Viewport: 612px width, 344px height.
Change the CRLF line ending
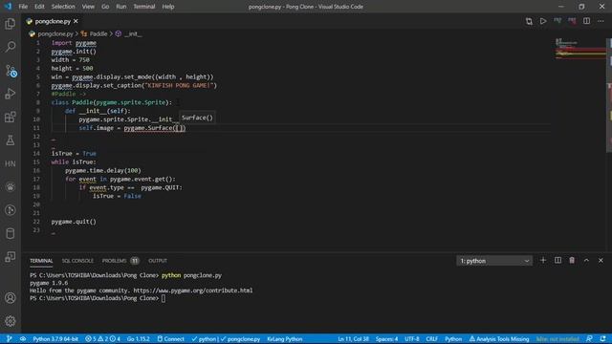click(431, 339)
